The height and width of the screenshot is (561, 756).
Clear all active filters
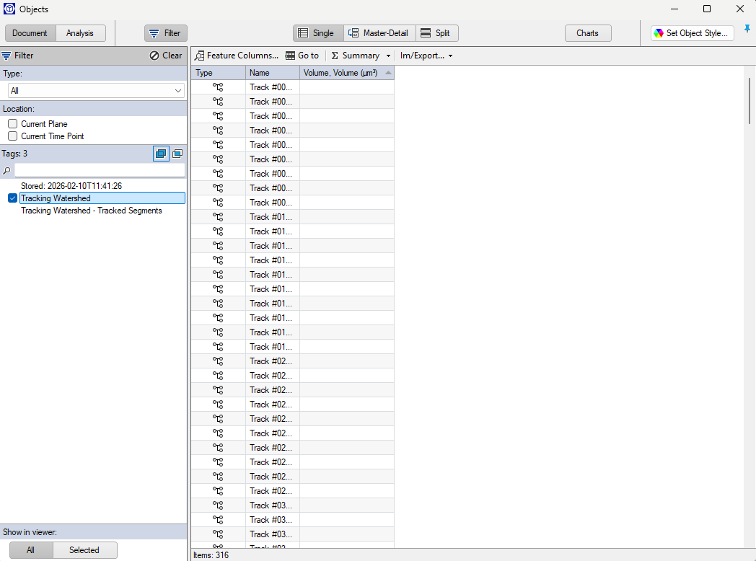pyautogui.click(x=165, y=55)
